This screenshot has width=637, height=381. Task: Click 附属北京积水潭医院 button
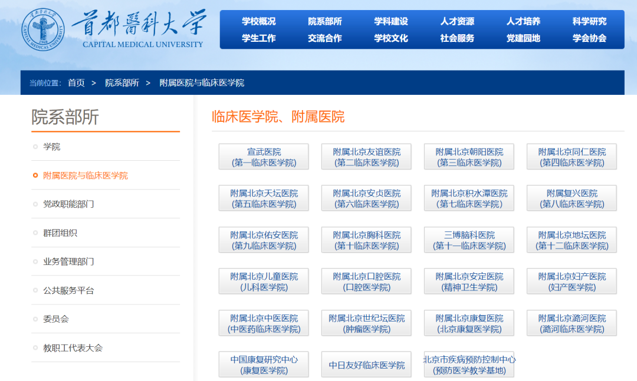point(469,198)
